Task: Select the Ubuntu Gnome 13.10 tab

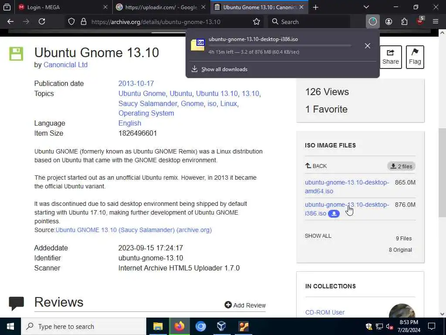Action: coord(259,7)
